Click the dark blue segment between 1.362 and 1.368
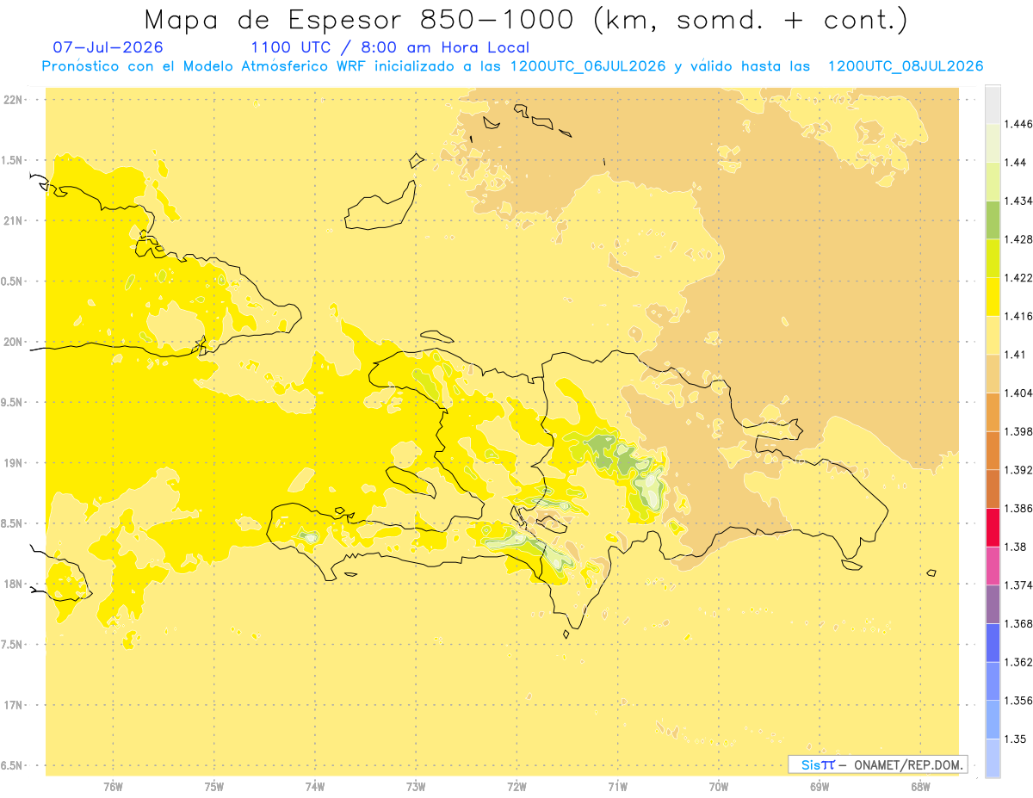The height and width of the screenshot is (798, 1033). [993, 642]
